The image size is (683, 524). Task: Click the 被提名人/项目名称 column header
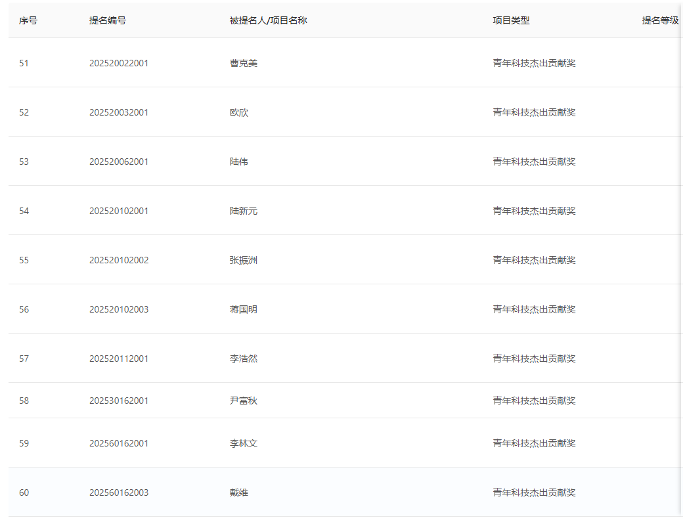tap(267, 20)
